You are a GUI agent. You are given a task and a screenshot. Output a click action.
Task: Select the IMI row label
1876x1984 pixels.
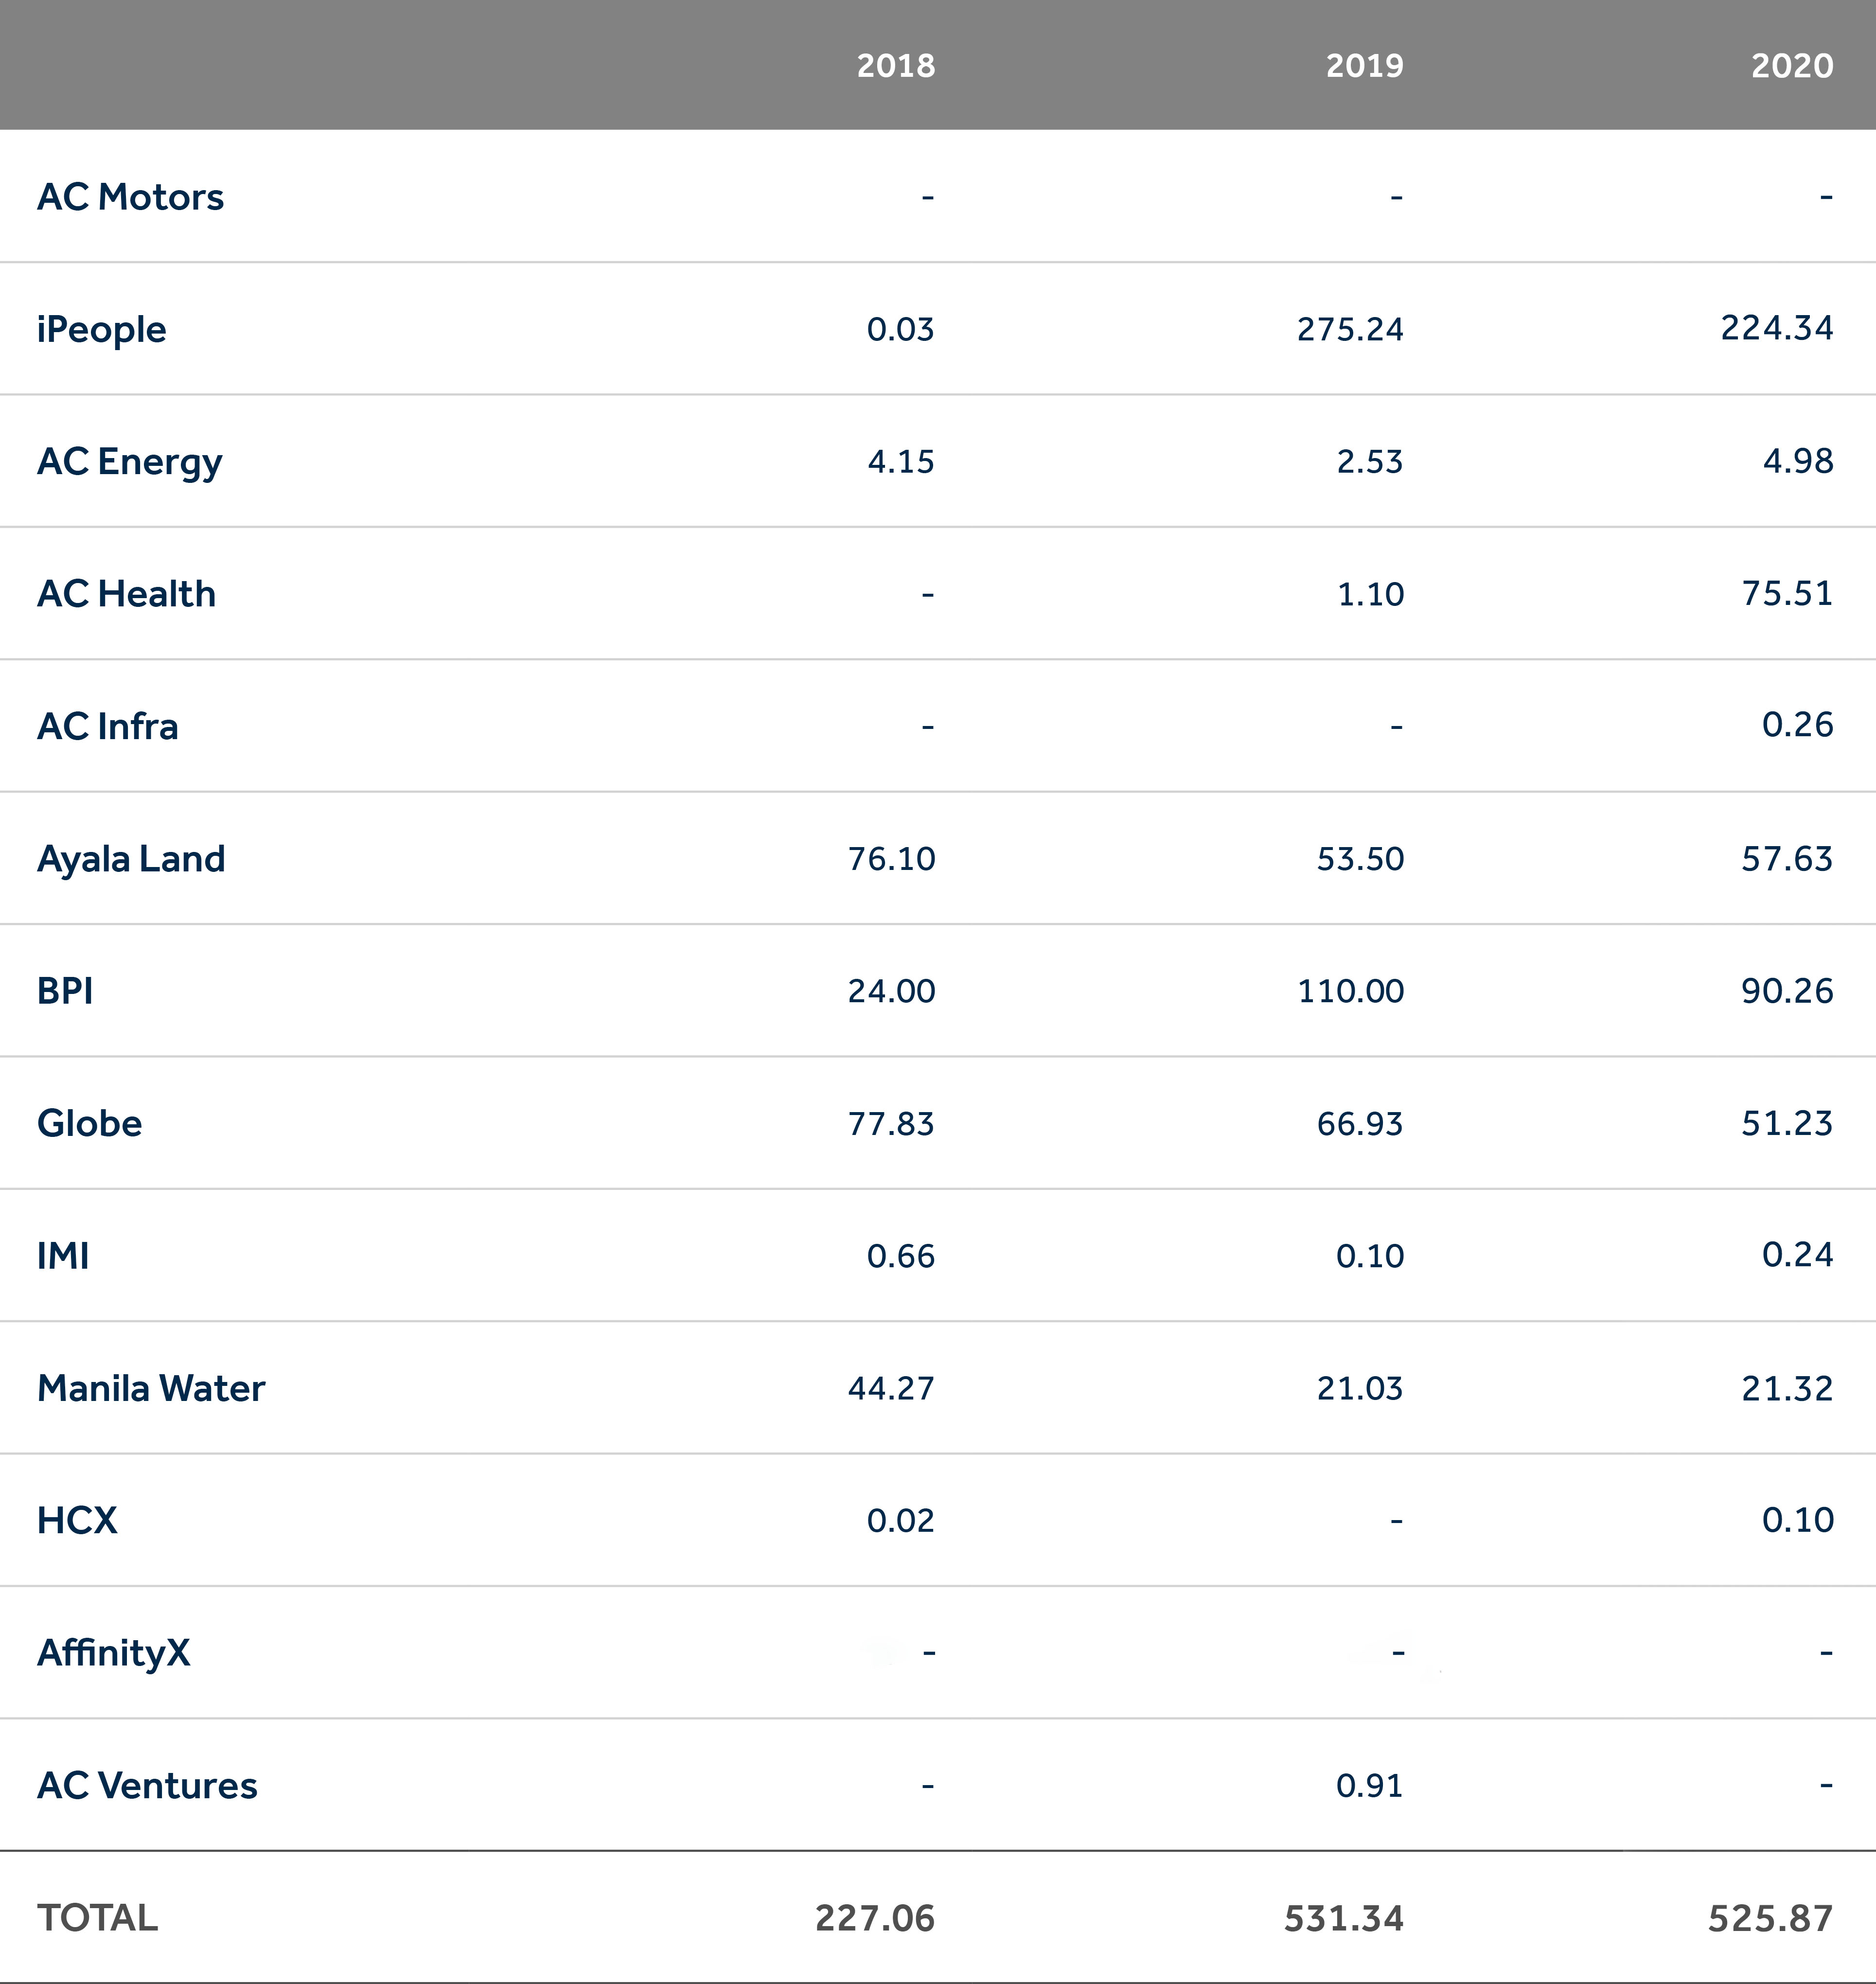point(63,1255)
